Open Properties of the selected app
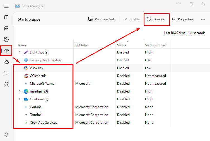210x141 pixels. pyautogui.click(x=182, y=19)
